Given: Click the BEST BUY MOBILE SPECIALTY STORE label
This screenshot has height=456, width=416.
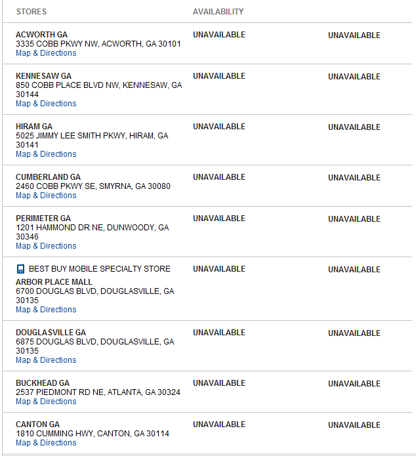Looking at the screenshot, I should click(x=100, y=269).
